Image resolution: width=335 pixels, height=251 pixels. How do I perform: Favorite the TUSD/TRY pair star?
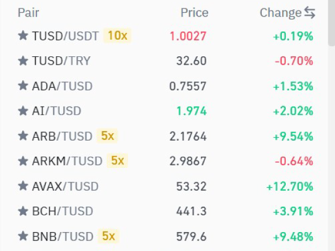coord(23,61)
